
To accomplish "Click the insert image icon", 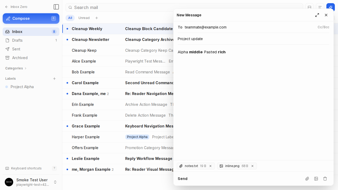I will coord(316,179).
